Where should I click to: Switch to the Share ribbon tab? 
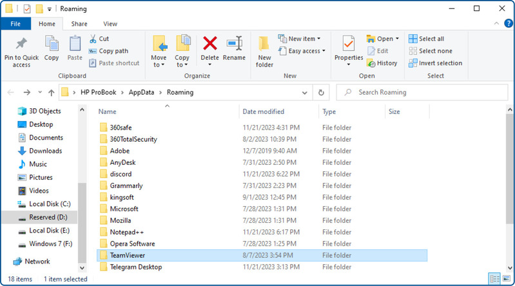click(x=79, y=24)
